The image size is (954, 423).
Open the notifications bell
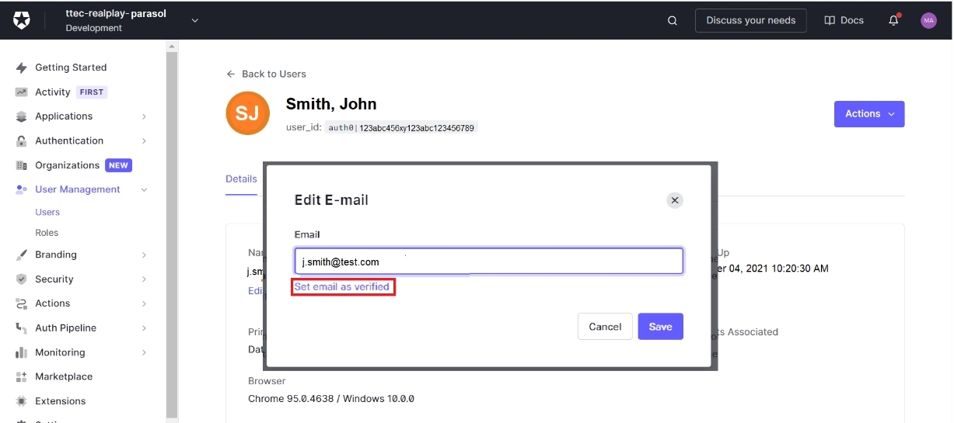893,21
